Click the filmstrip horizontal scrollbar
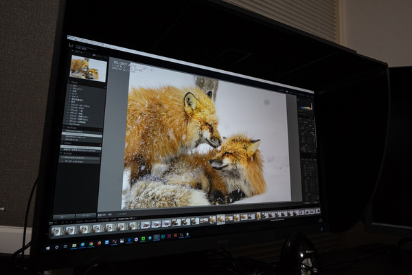 click(277, 220)
